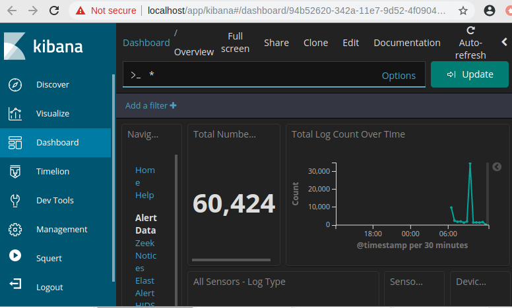The width and height of the screenshot is (512, 308).
Task: Reload the page in the browser
Action: pyautogui.click(x=54, y=11)
